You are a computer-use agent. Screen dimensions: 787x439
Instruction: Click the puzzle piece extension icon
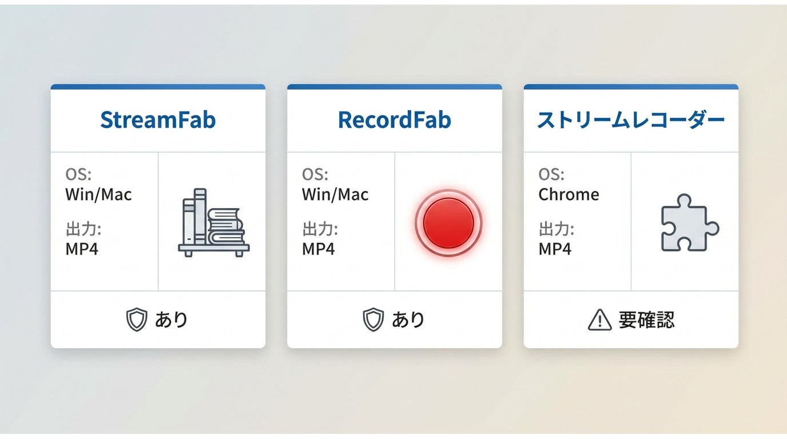690,223
